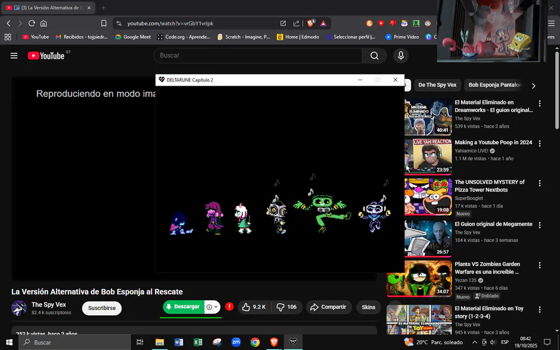
Task: Open Making a Youtube Poop in 2024 thumbnail
Action: point(428,157)
